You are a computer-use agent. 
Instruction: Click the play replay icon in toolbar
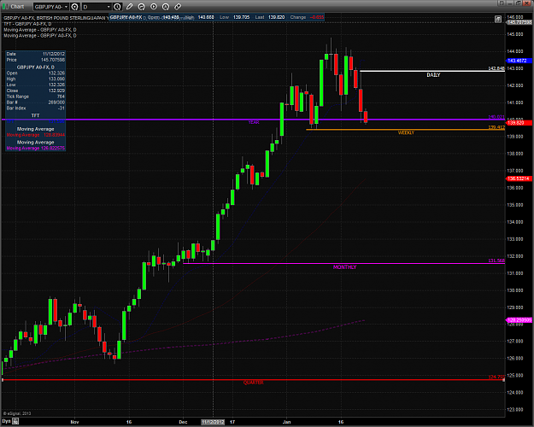point(154,7)
